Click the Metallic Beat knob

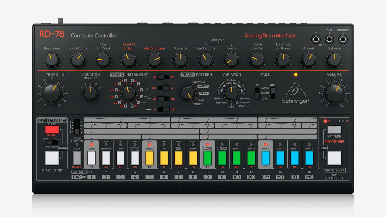(155, 60)
